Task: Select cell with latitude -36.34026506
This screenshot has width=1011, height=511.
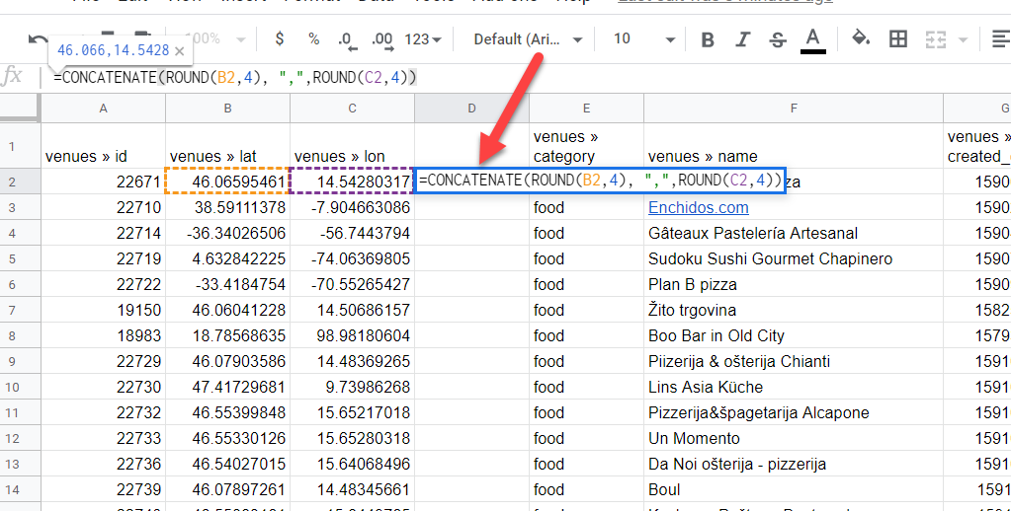Action: pos(227,233)
